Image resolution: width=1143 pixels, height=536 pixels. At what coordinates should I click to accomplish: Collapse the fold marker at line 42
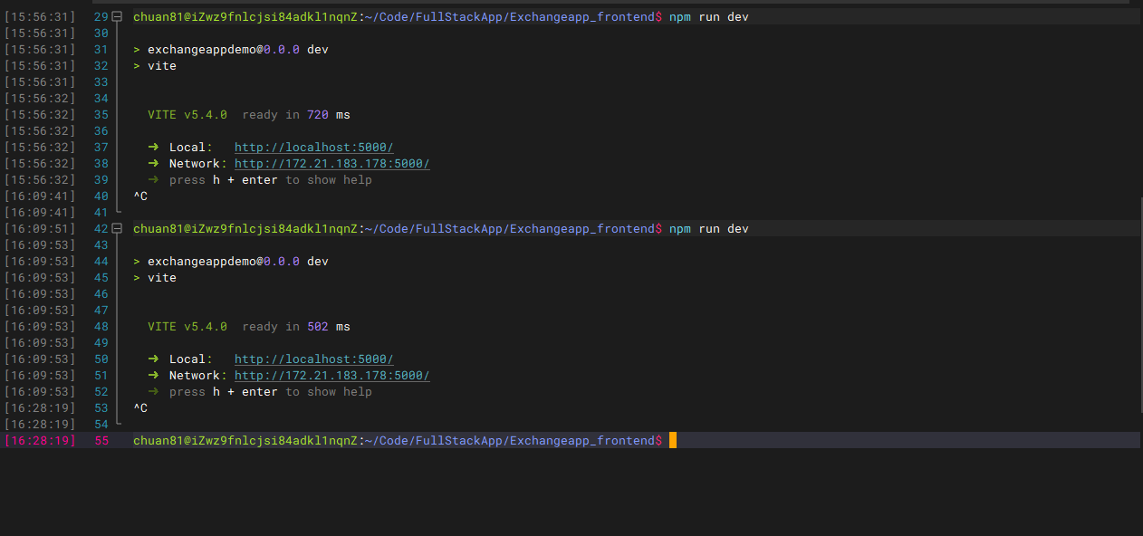pyautogui.click(x=117, y=229)
